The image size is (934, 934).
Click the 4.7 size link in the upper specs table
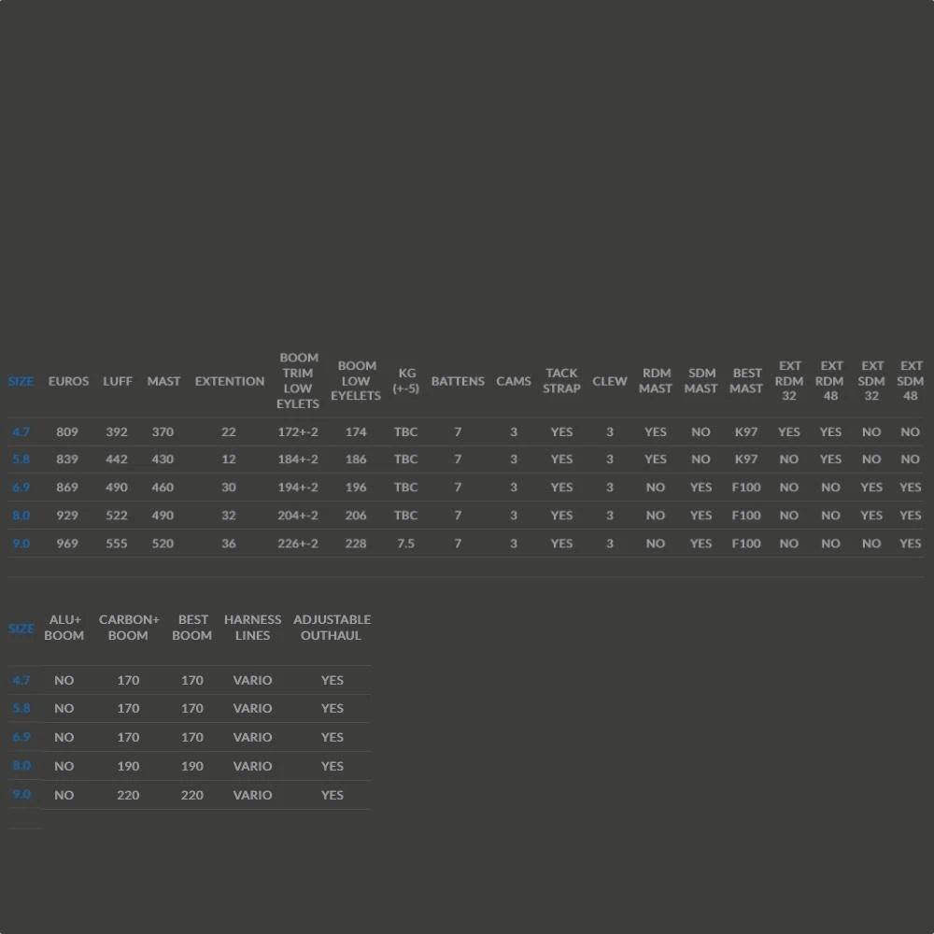(21, 432)
